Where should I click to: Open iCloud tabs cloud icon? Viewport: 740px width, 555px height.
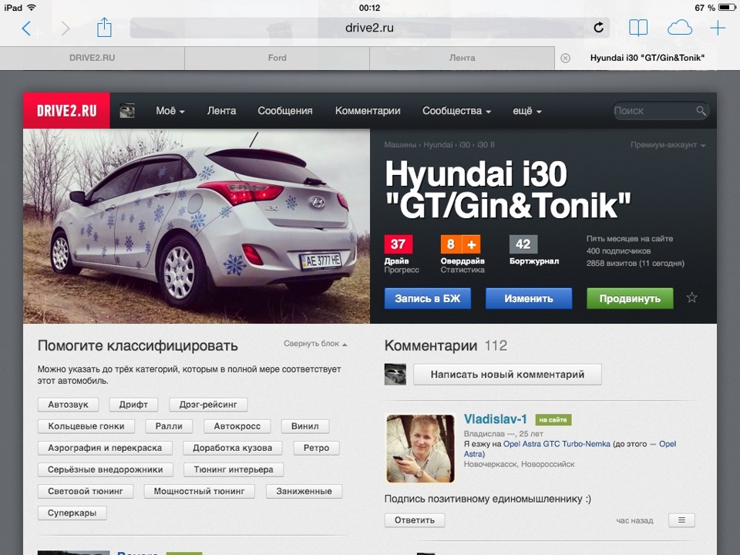coord(680,28)
